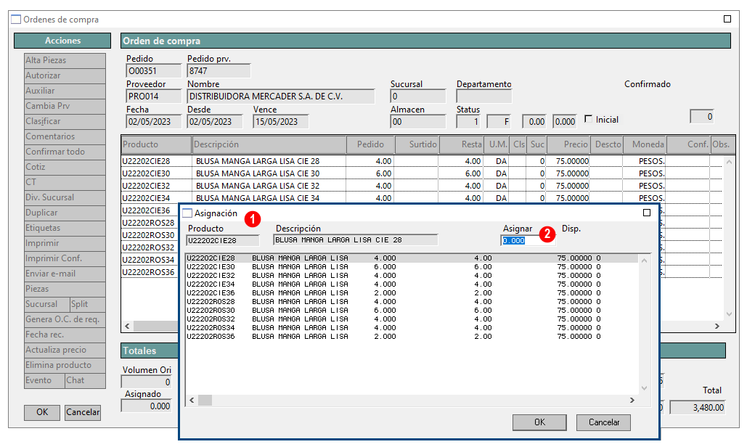Click the Pedido prv. field showing 8747
This screenshot has width=747, height=447.
pyautogui.click(x=219, y=71)
